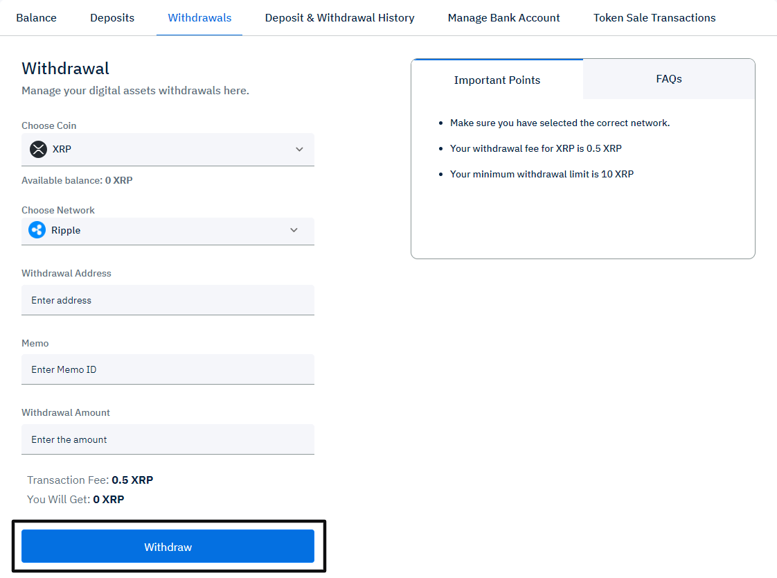Switch to the Deposits tab
Screen dimensions: 777x578
(x=112, y=18)
